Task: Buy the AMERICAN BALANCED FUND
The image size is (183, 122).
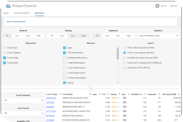Action: point(125,98)
